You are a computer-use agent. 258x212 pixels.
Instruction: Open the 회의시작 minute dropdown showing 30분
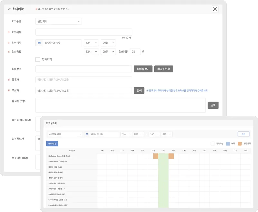pos(108,43)
